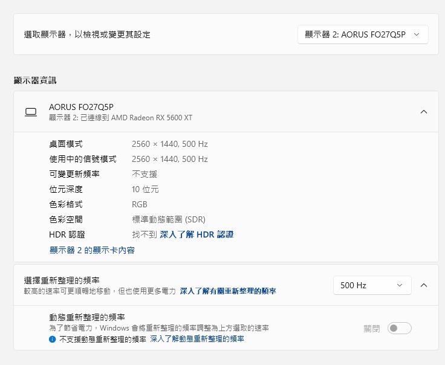
Task: Toggle the 動態重新整理的頻率 switch
Action: click(400, 328)
